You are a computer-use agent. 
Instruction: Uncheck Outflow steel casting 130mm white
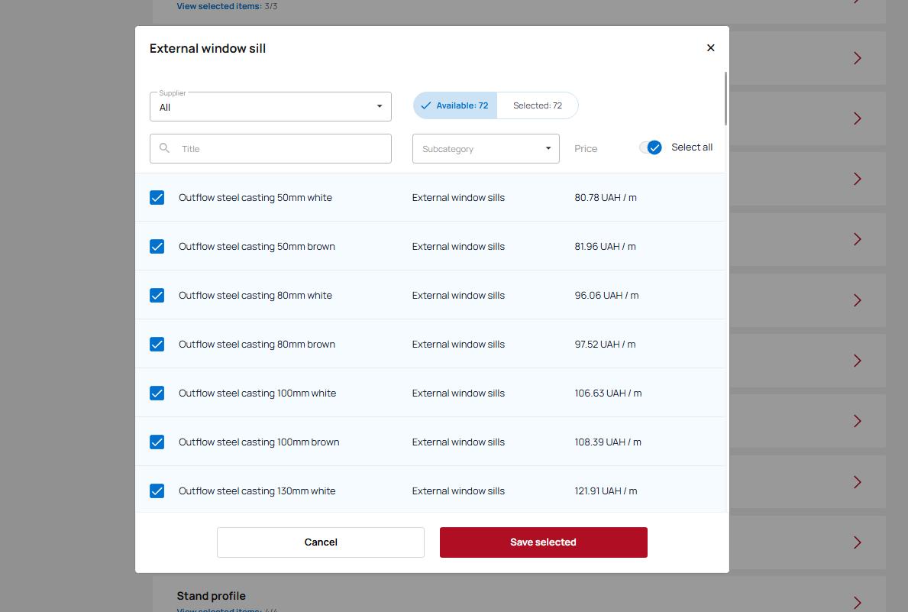pyautogui.click(x=157, y=491)
